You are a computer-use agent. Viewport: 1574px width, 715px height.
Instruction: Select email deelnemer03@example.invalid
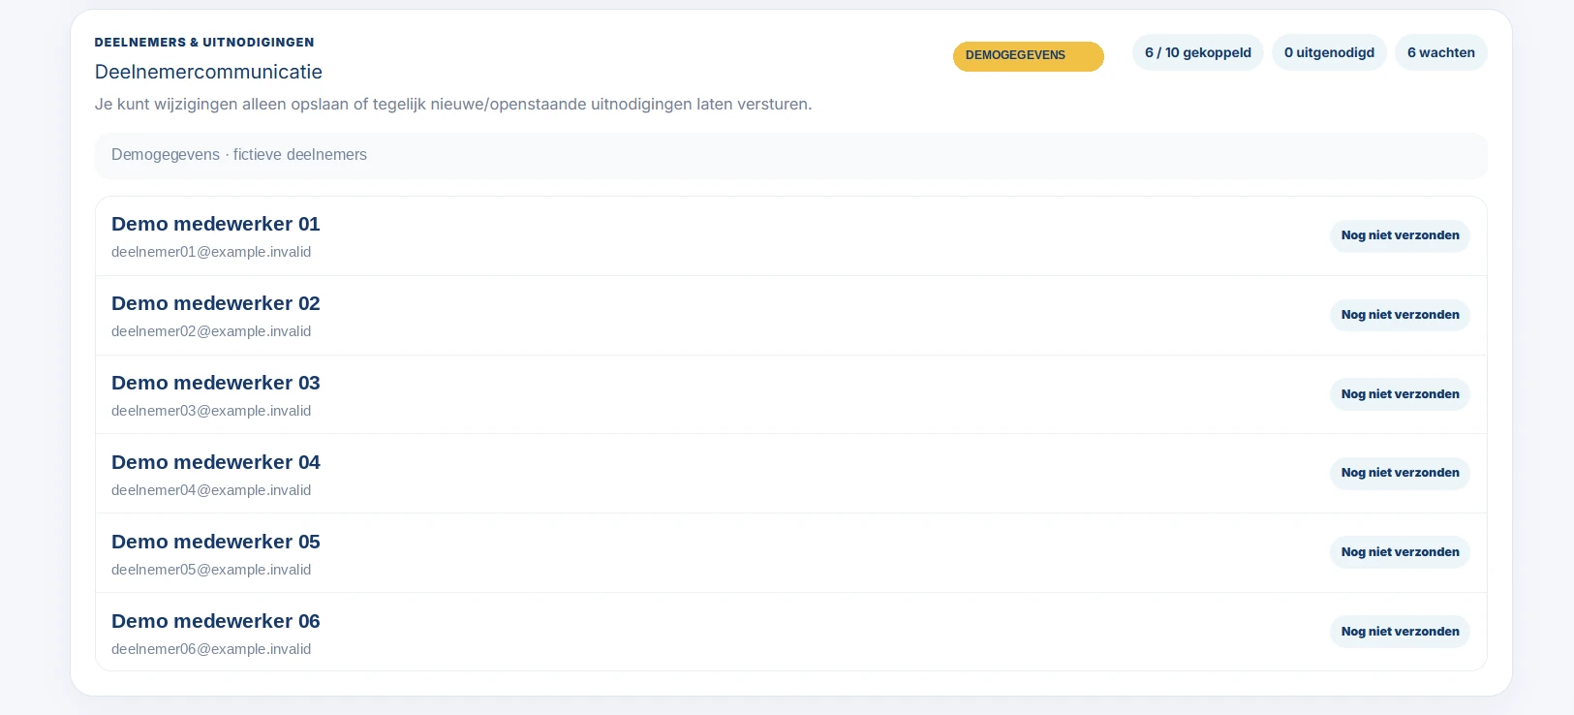pos(211,411)
